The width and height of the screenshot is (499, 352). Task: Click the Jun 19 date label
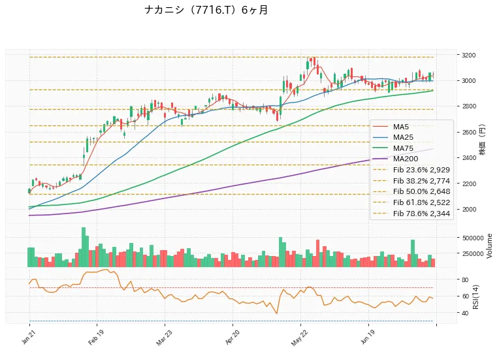tap(367, 338)
